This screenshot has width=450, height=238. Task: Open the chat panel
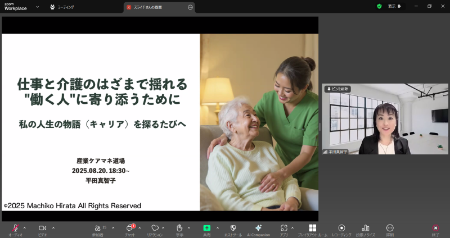pos(129,228)
